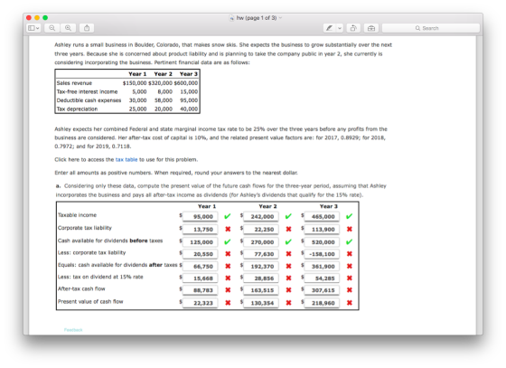This screenshot has height=368, width=506.
Task: Click the Feedback link at page bottom
Action: coord(73,330)
